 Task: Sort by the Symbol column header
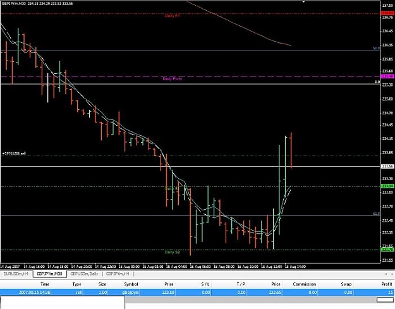pos(131,284)
